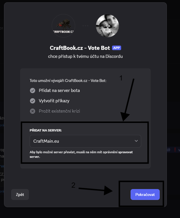Screen dimensions: 180x218
Task: Click the "PŘIDAT NA SERVER:" label
Action: click(46, 130)
